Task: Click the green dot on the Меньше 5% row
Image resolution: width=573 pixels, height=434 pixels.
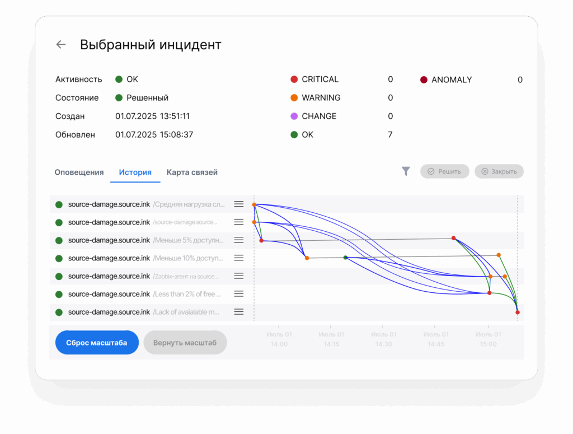Action: click(x=59, y=240)
